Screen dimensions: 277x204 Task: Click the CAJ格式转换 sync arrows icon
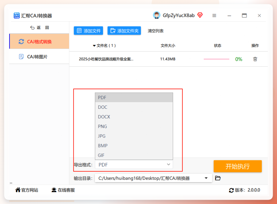[x=21, y=41]
